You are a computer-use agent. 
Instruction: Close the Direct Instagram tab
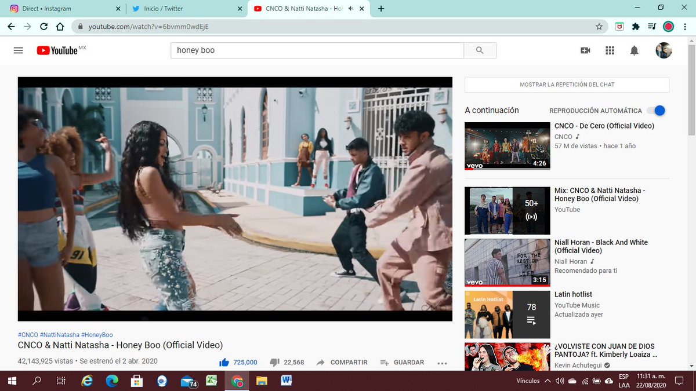point(118,9)
